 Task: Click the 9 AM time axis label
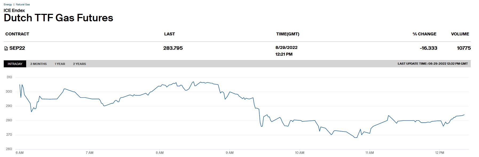point(229,153)
